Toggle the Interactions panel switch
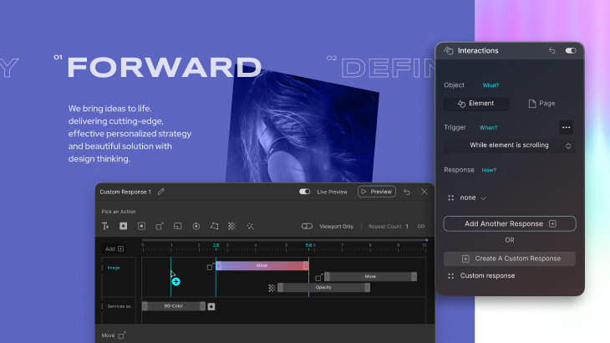 (x=571, y=50)
